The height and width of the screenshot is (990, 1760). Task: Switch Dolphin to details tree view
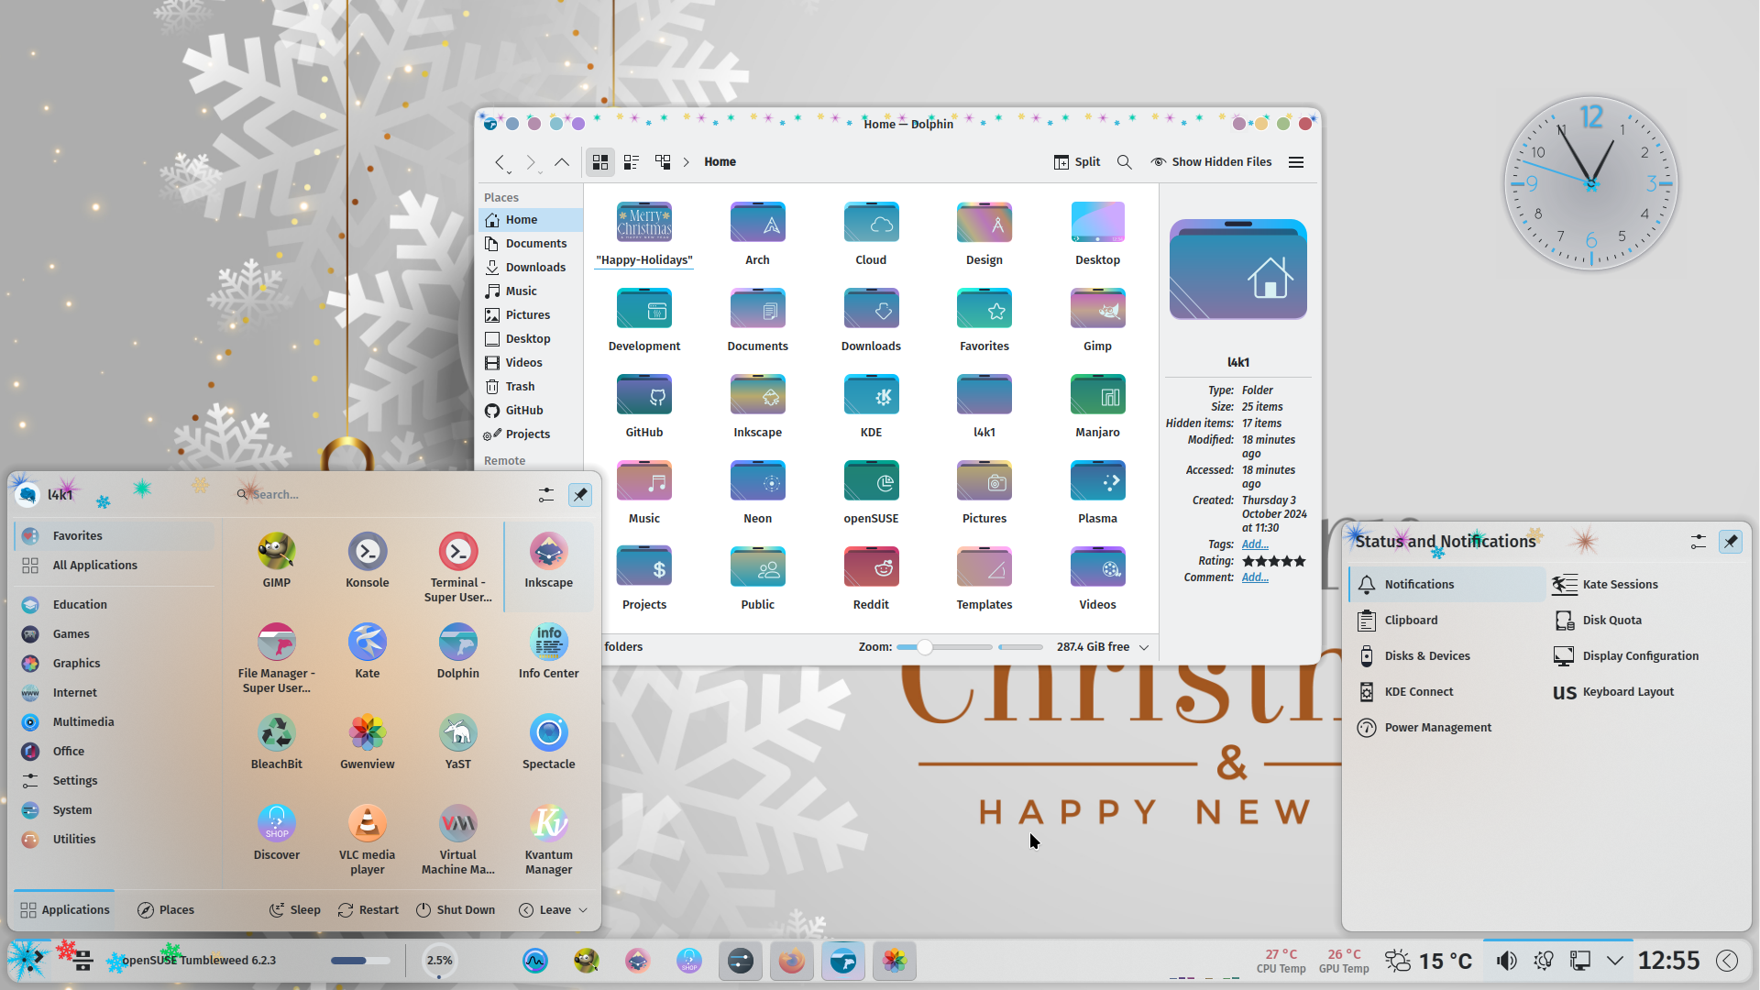point(663,162)
